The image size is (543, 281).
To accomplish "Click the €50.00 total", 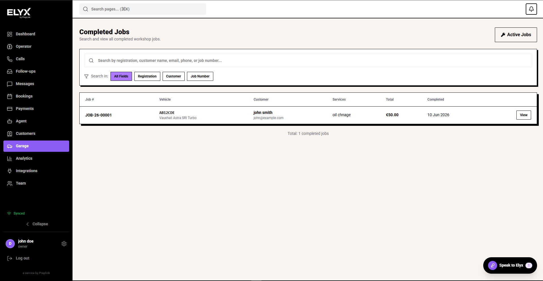I will [x=392, y=115].
